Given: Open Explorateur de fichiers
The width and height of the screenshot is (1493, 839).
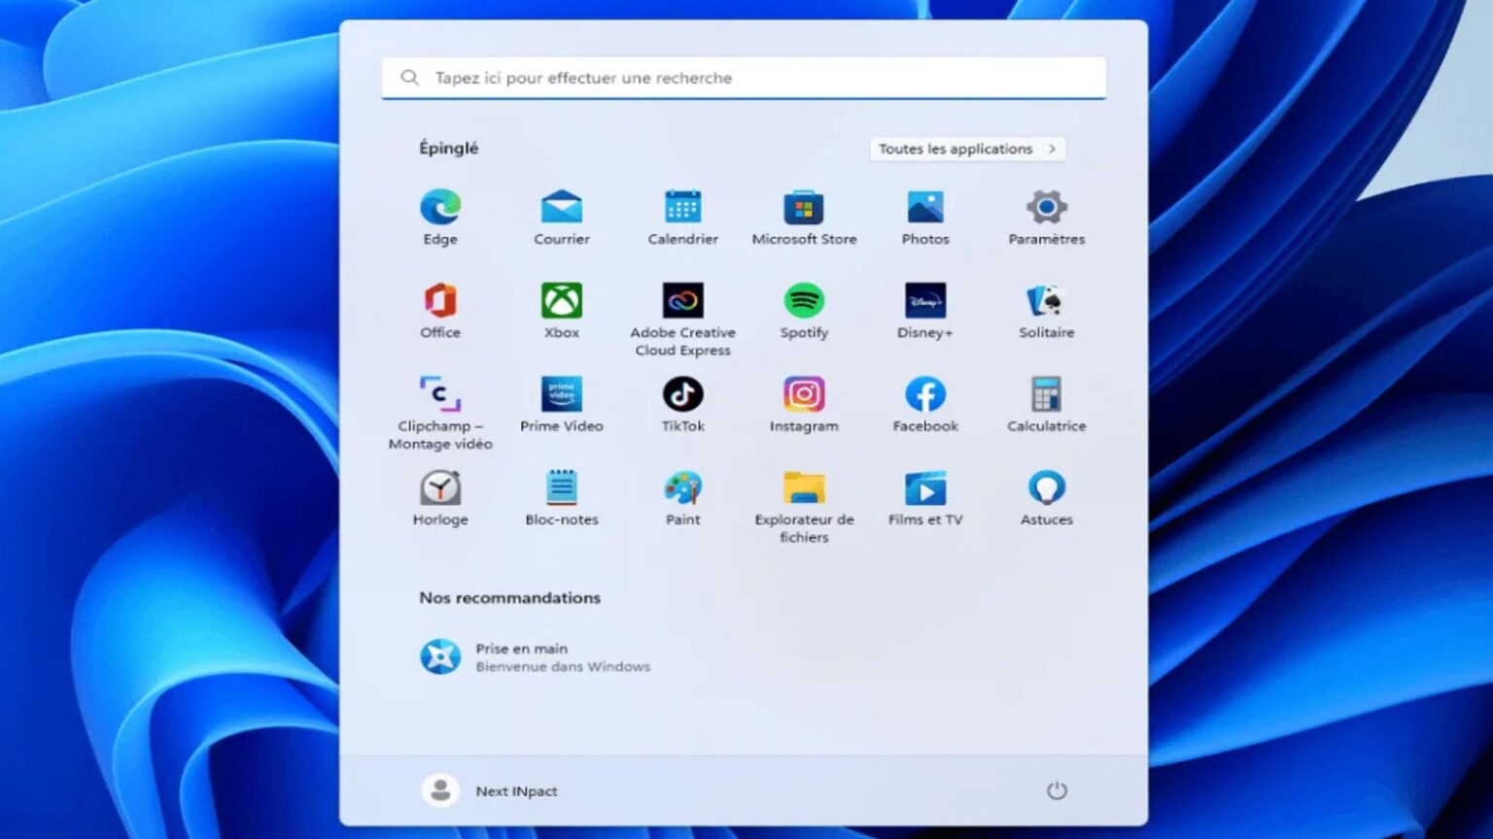Looking at the screenshot, I should coord(804,488).
